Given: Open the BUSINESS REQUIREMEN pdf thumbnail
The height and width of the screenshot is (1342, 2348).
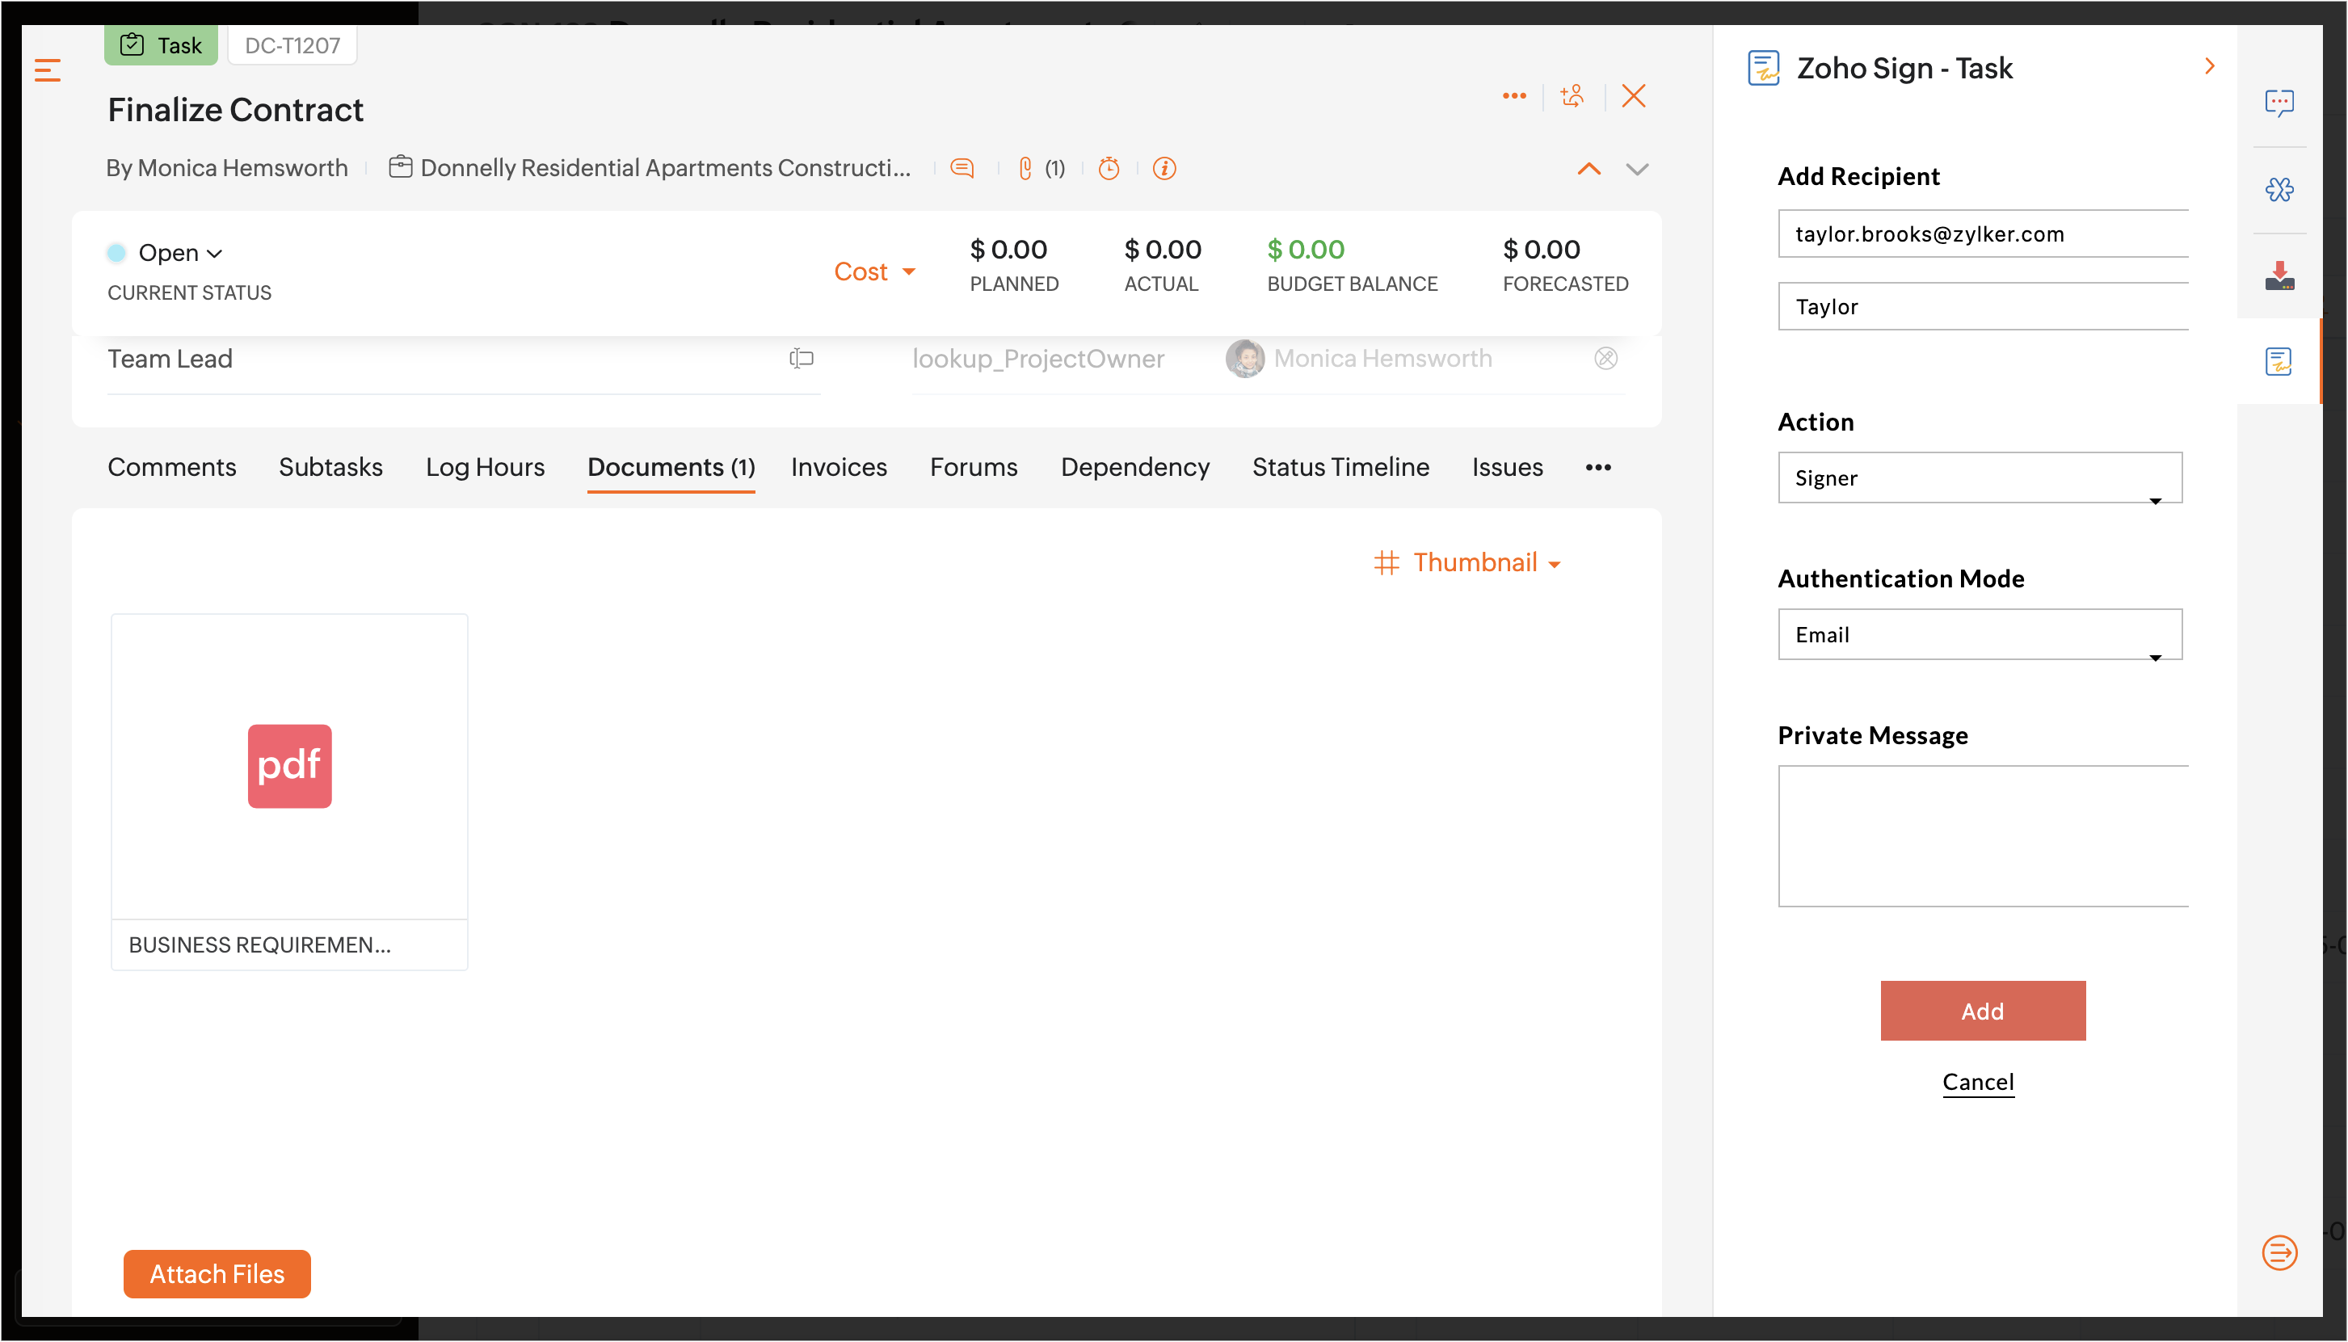Looking at the screenshot, I should click(289, 767).
